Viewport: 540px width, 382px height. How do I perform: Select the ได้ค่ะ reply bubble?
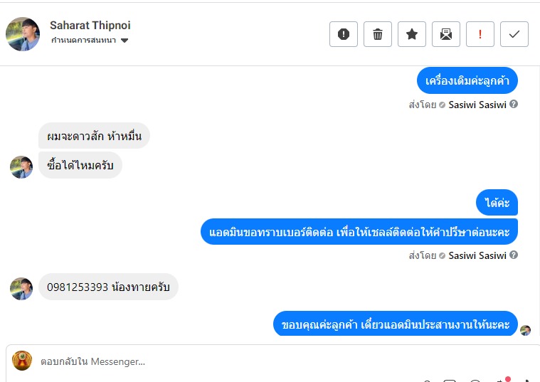[x=497, y=203]
